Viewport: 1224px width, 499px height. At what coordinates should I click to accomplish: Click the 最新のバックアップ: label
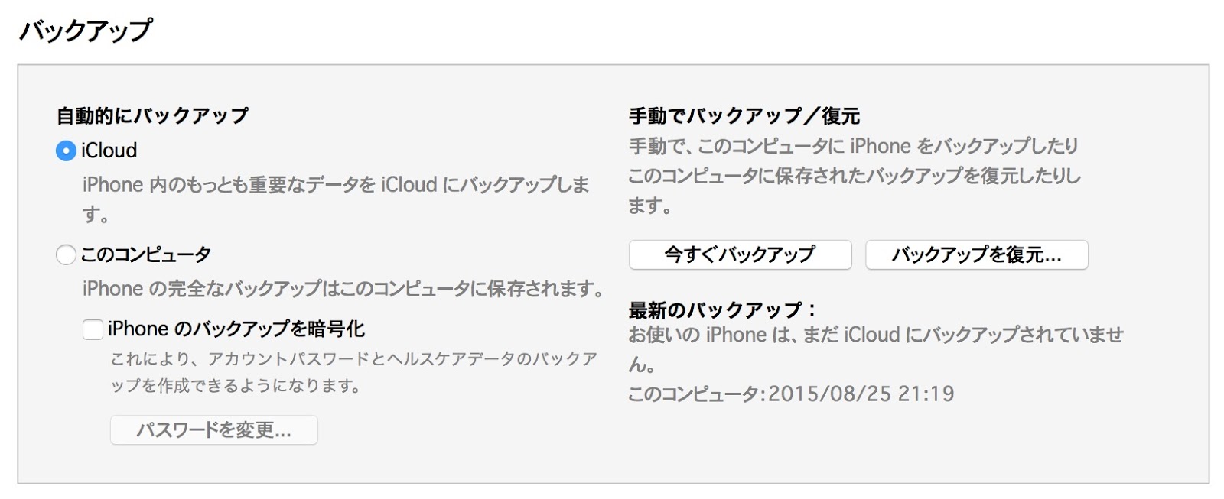(722, 309)
